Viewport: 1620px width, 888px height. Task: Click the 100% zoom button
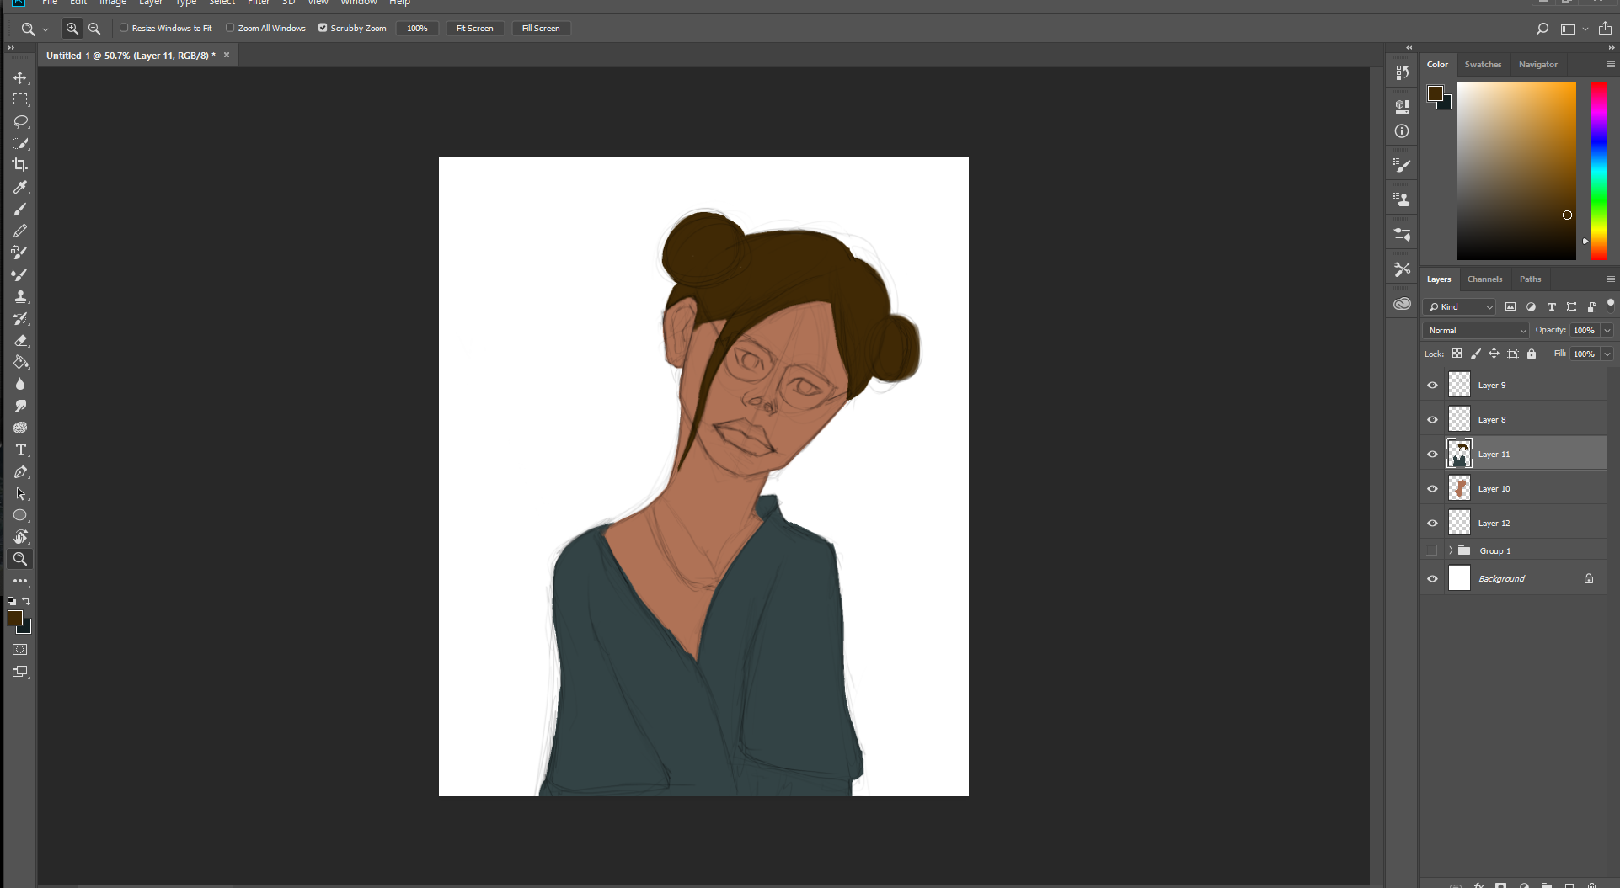click(417, 29)
